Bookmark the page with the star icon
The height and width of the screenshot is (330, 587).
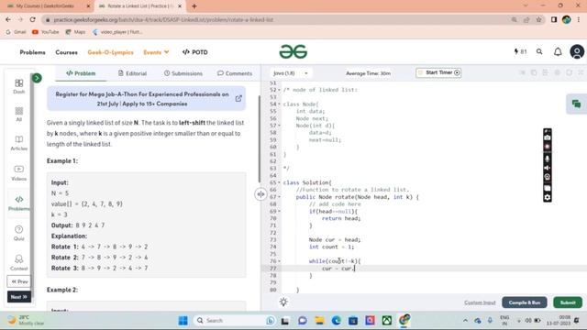coord(538,19)
